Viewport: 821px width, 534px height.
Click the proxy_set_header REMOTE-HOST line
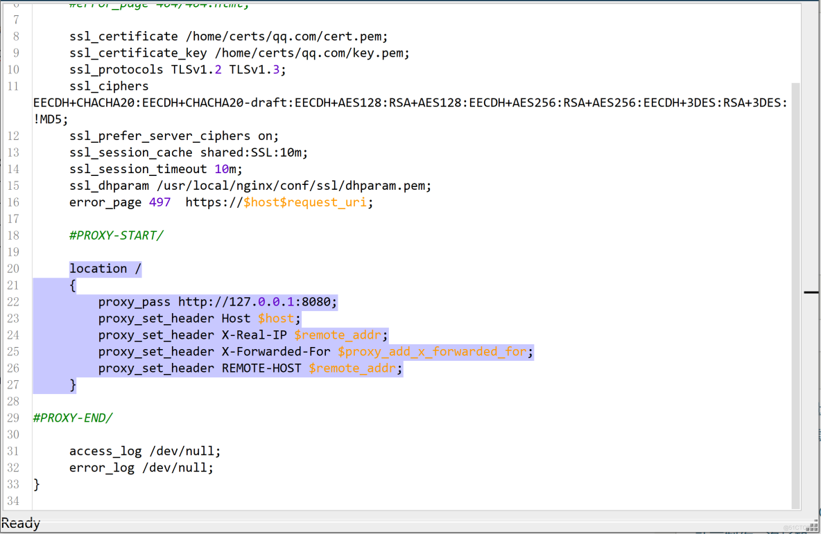[x=250, y=368]
